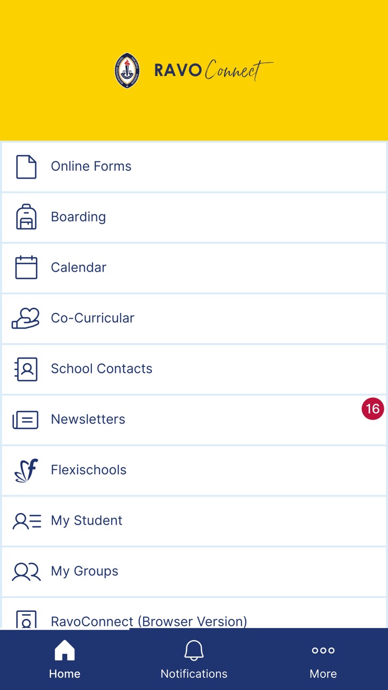Tap the Co-Curricular heart-in-hand icon
388x690 pixels.
(26, 318)
